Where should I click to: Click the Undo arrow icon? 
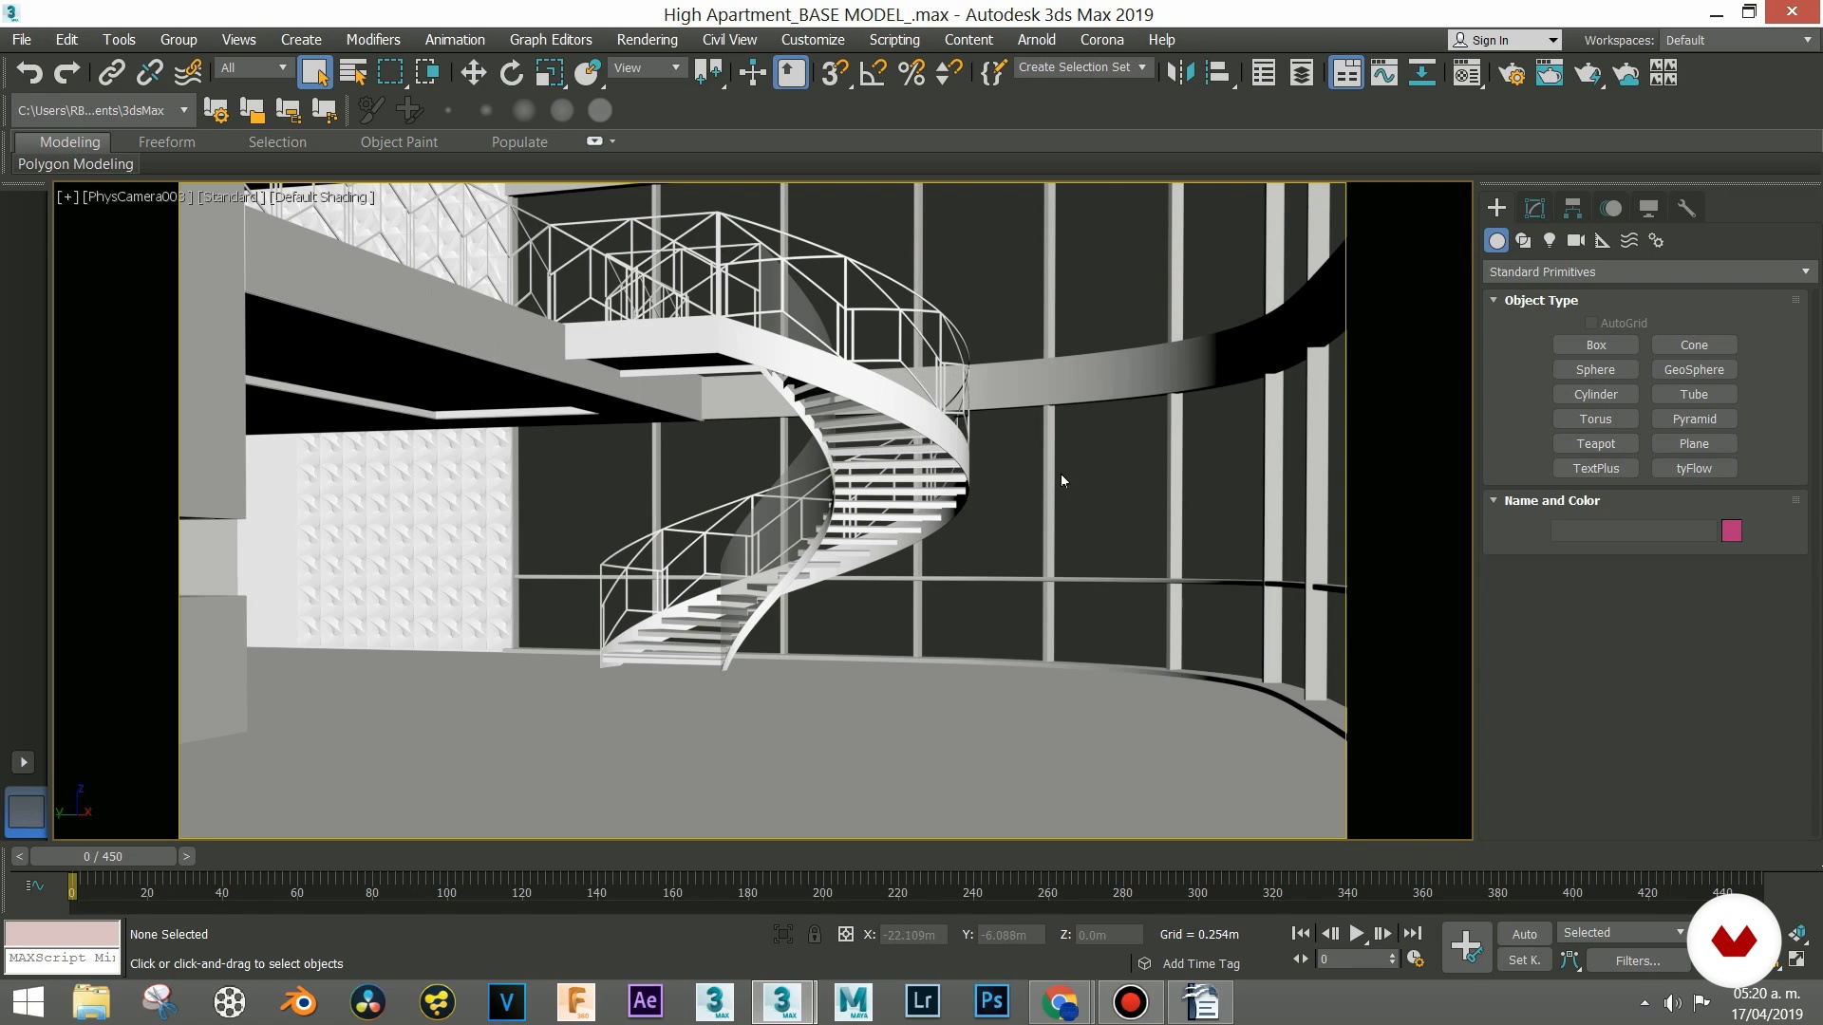29,73
